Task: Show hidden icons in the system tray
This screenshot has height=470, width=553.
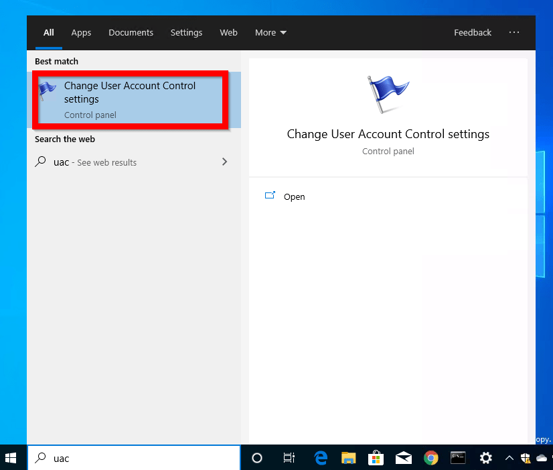Action: click(x=509, y=458)
